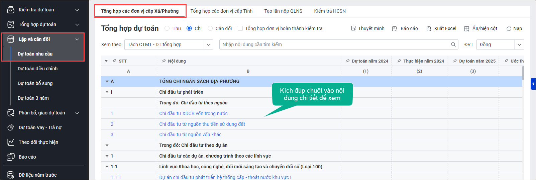Click the Nạp reload icon
The height and width of the screenshot is (180, 536).
[509, 29]
